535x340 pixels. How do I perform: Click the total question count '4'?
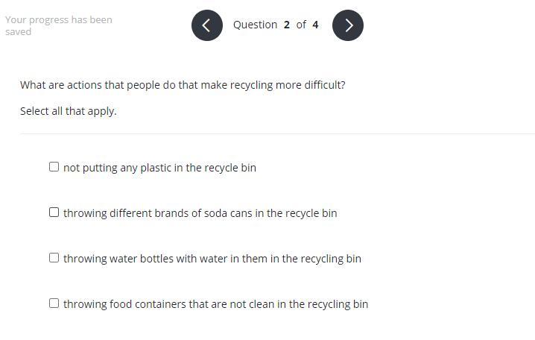(315, 25)
